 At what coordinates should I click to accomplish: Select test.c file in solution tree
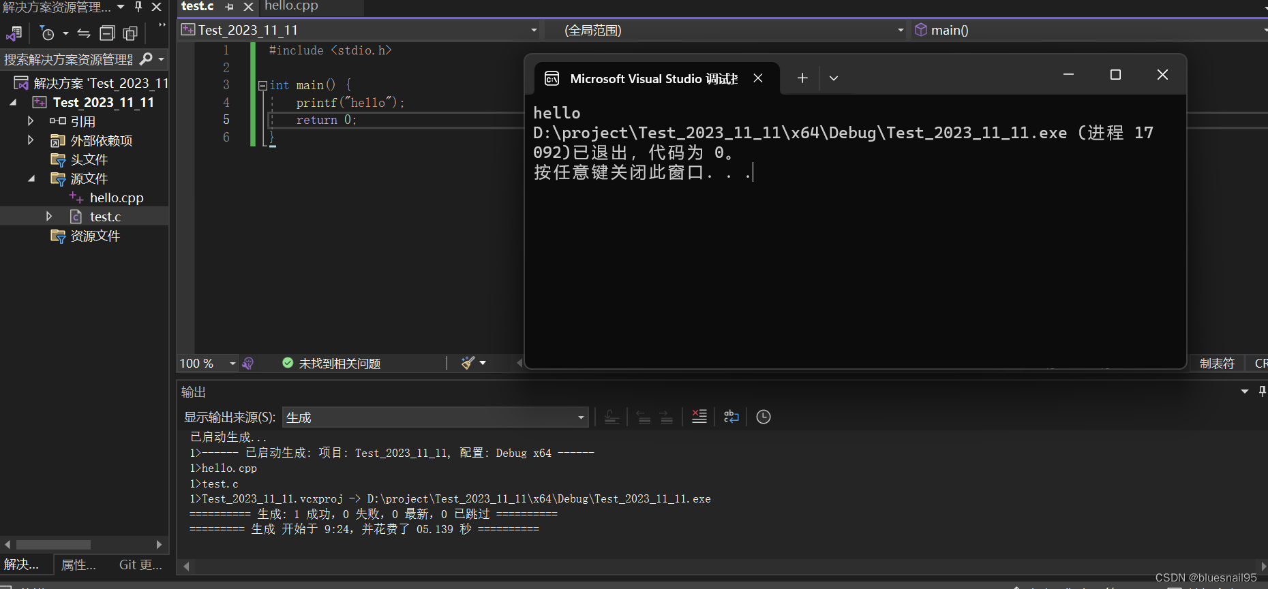pos(105,217)
